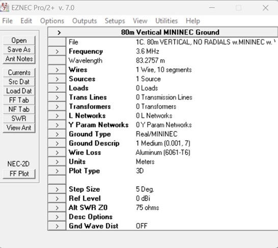The width and height of the screenshot is (278, 248).
Task: Expand the Wires row arrow button
Action: (57, 70)
